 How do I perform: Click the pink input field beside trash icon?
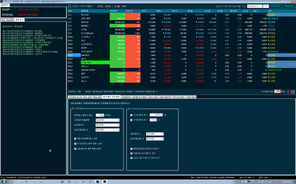click(277, 91)
